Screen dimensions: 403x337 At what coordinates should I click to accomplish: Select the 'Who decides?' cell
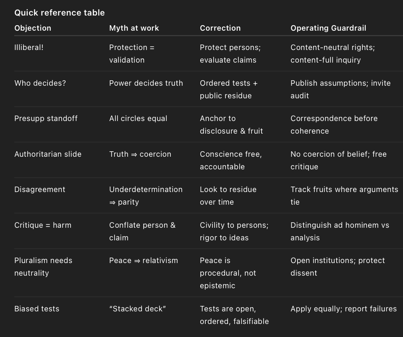click(40, 83)
